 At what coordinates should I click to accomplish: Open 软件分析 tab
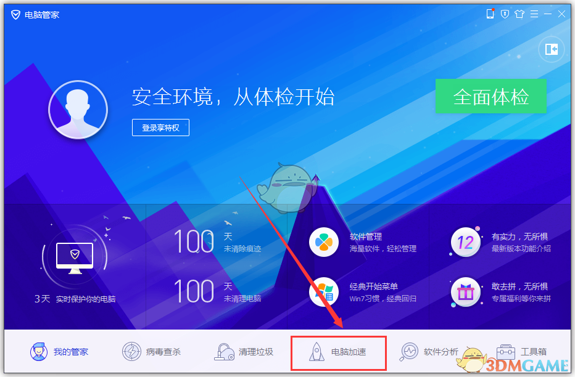(429, 352)
